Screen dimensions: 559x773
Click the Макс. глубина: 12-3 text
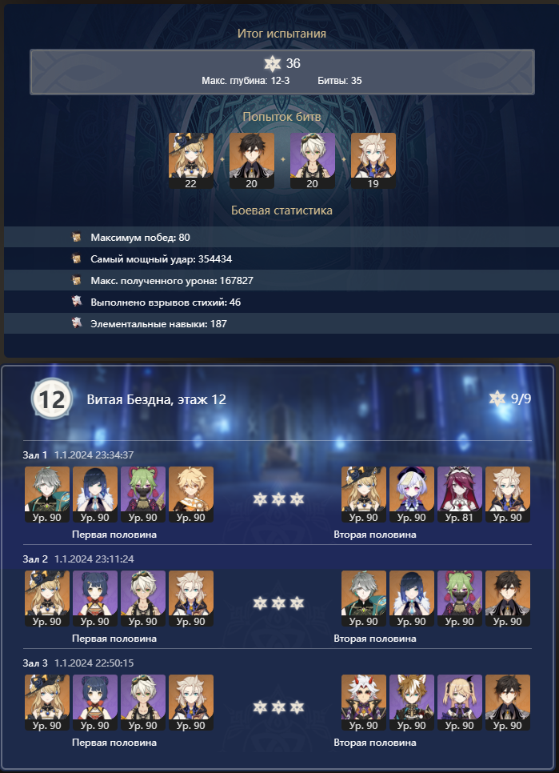point(246,81)
